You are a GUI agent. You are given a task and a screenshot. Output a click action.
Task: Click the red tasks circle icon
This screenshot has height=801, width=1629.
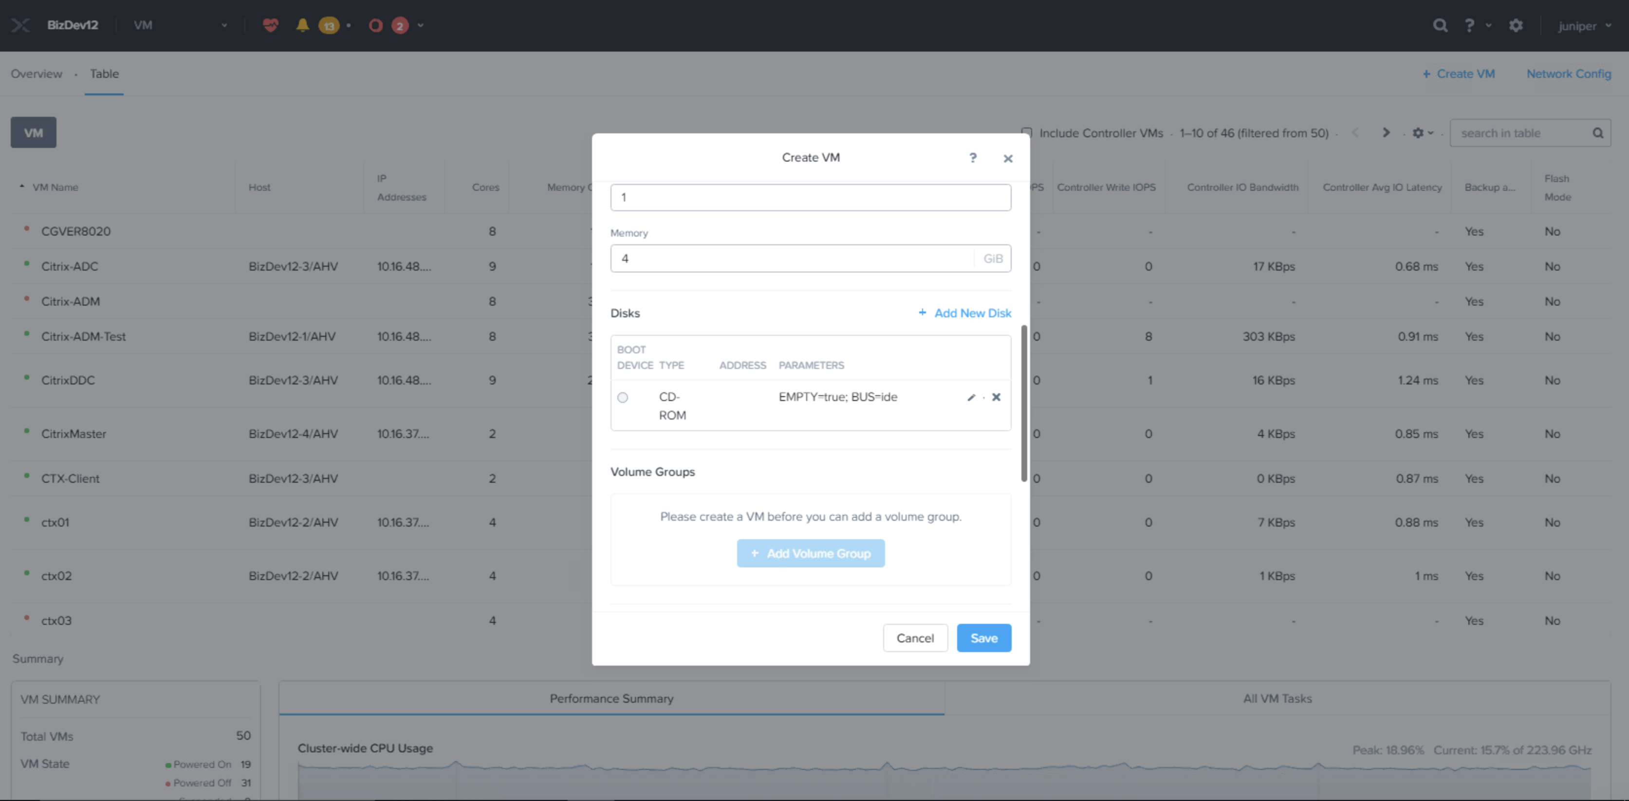tap(376, 25)
